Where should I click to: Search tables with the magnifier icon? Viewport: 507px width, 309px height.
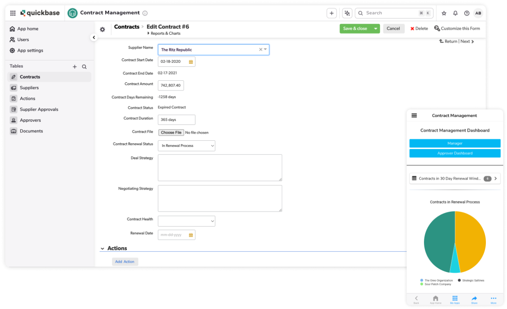[x=84, y=66]
